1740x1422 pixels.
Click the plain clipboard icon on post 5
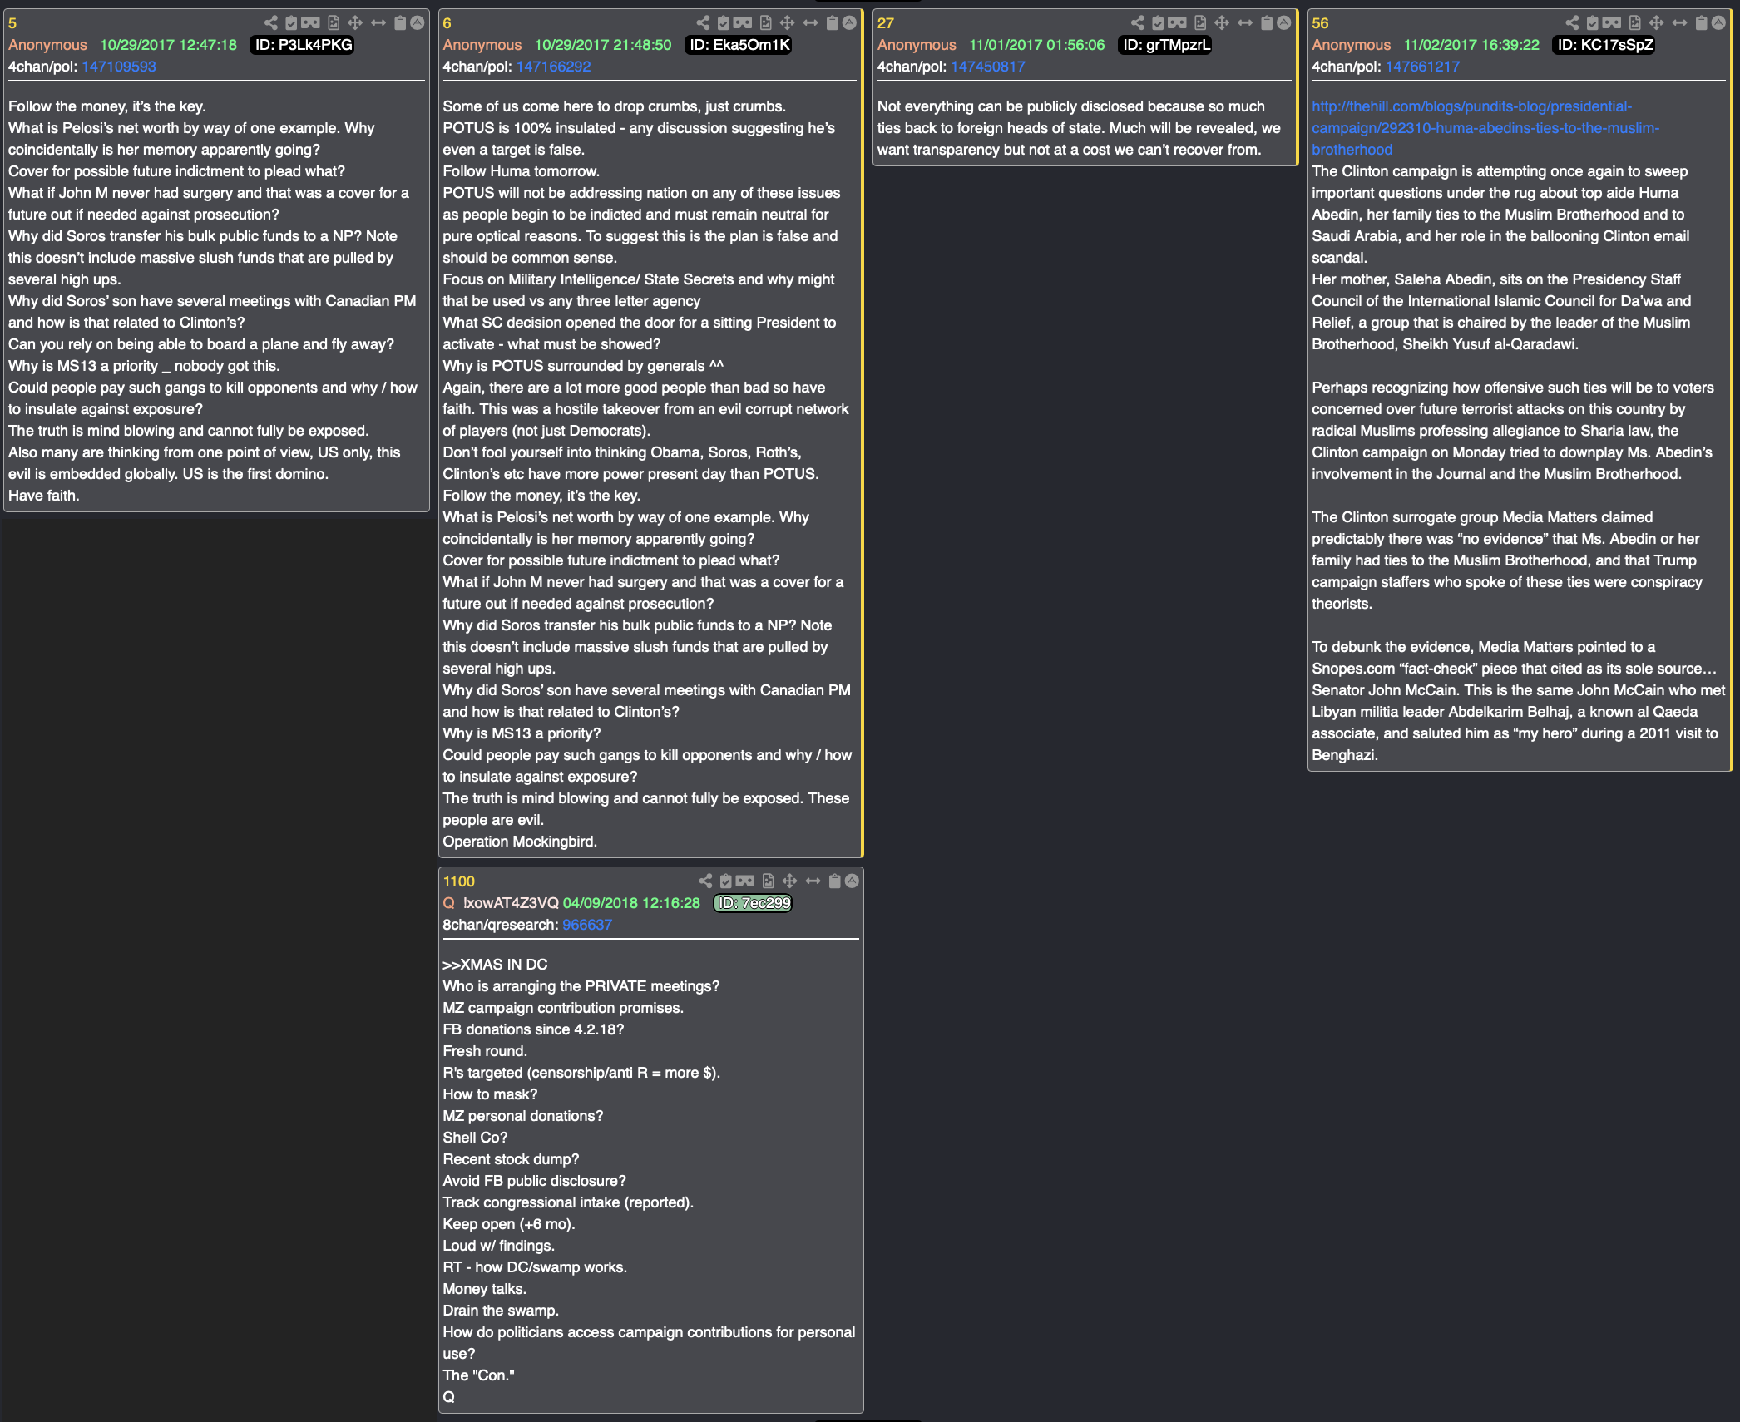tap(400, 22)
